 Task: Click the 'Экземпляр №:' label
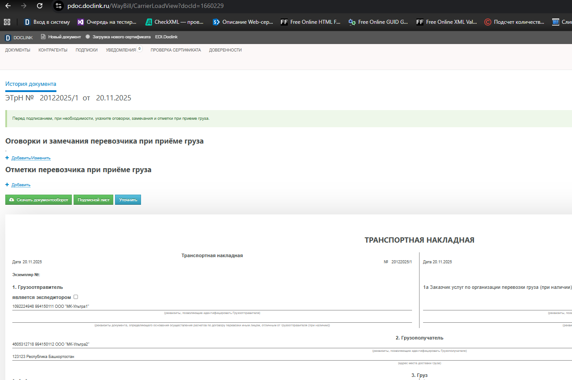coord(26,275)
